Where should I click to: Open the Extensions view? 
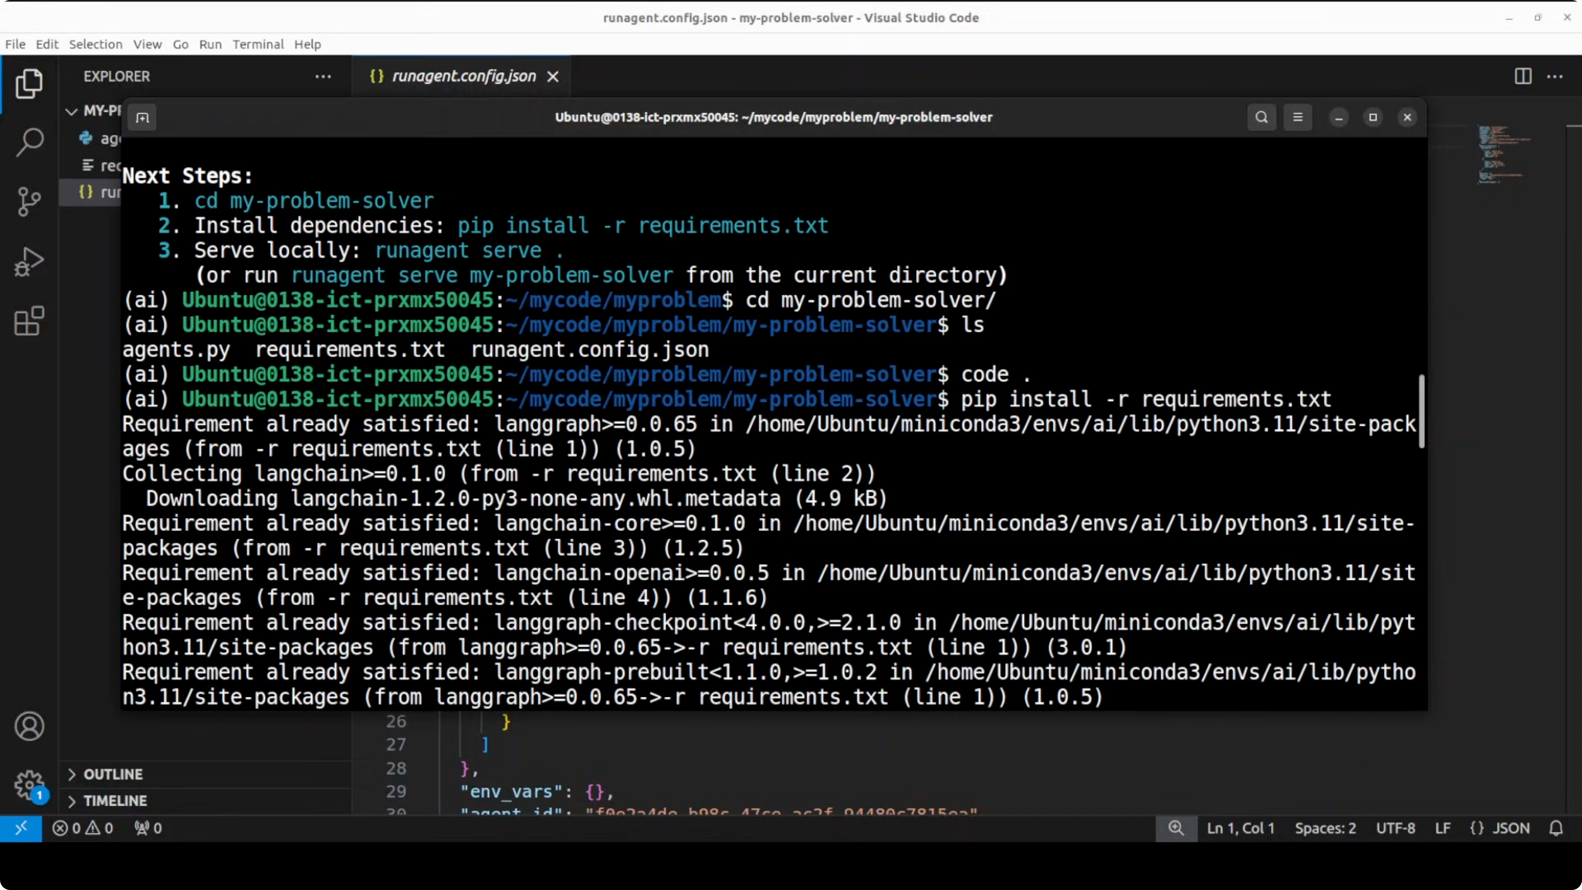[x=29, y=321]
